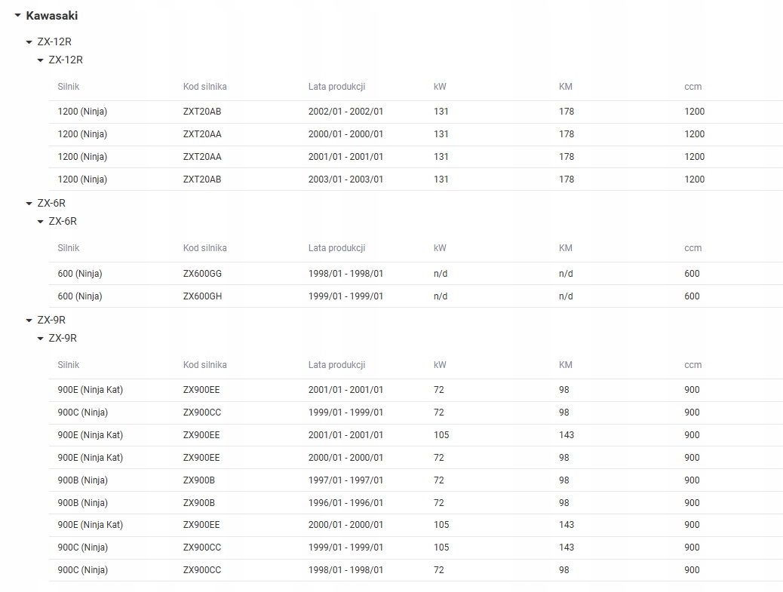Click 'ccm' header in the ZX-12R table
Image resolution: width=783 pixels, height=592 pixels.
[692, 87]
